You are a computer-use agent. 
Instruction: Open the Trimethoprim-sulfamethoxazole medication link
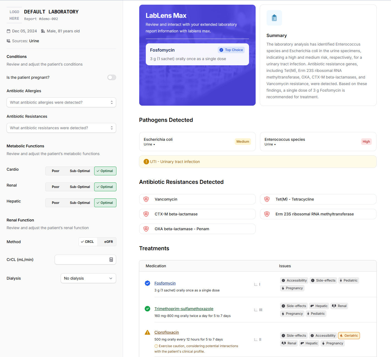(x=184, y=309)
